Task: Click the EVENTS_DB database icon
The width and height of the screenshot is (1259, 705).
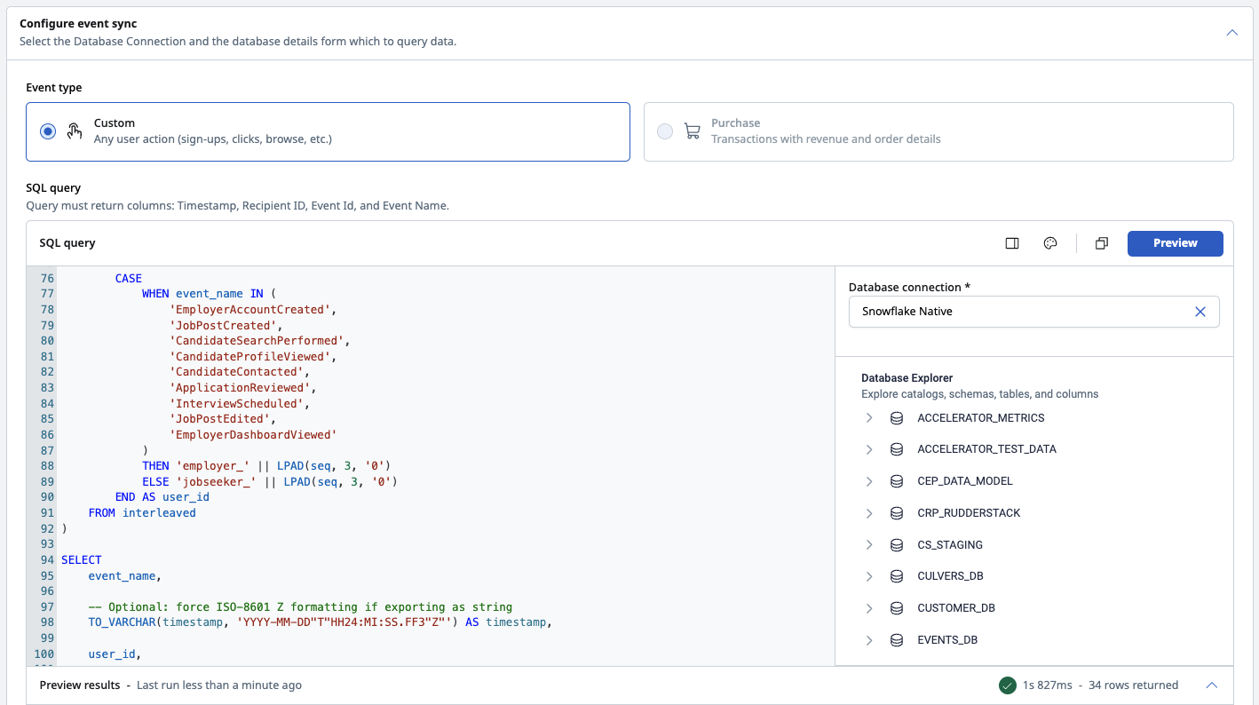Action: [897, 640]
